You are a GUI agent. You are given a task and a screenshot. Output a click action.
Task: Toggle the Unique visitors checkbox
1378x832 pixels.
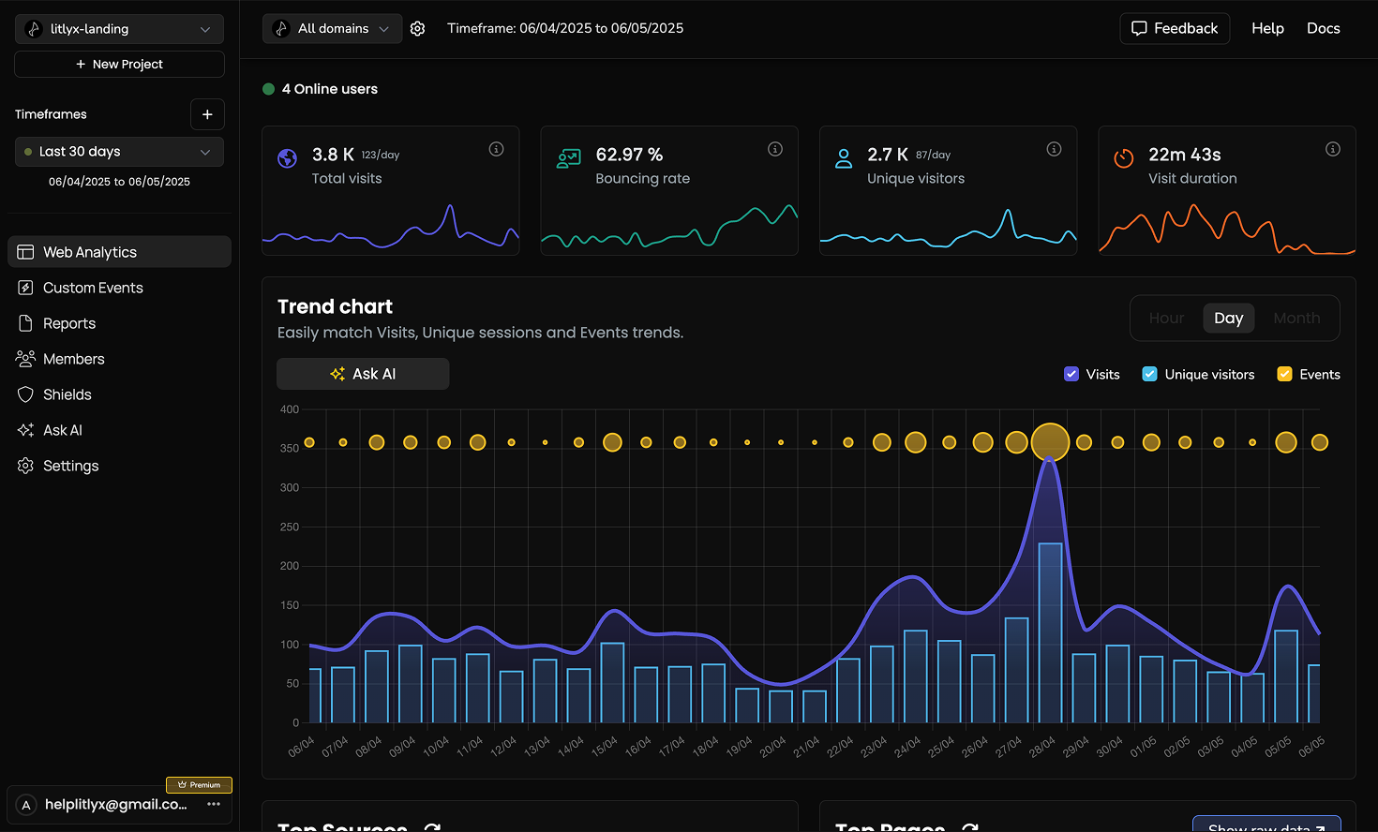coord(1149,374)
